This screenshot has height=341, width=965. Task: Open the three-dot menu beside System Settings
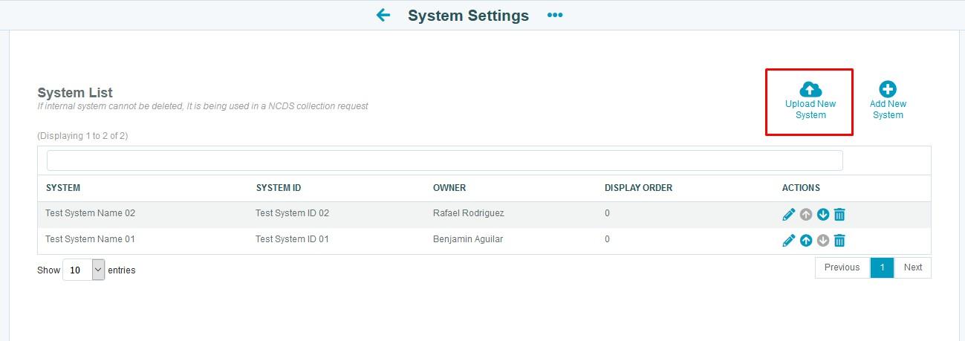pyautogui.click(x=555, y=15)
